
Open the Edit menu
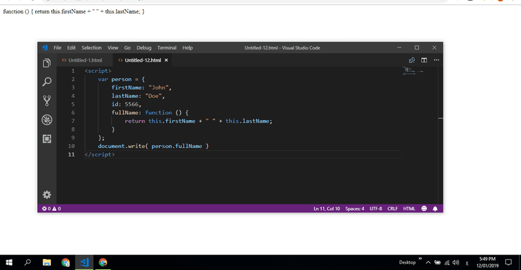[x=71, y=48]
